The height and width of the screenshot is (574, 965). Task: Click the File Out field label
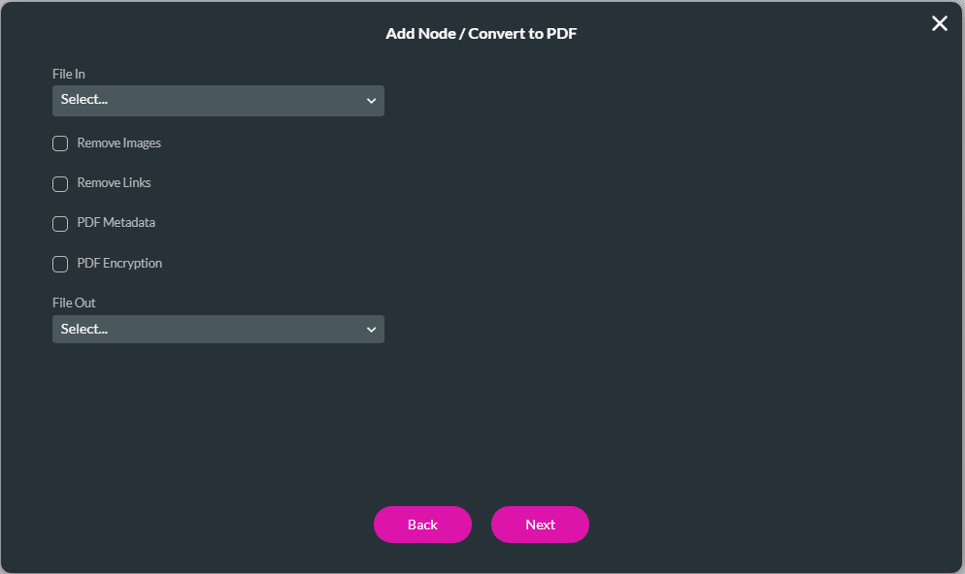coord(74,303)
